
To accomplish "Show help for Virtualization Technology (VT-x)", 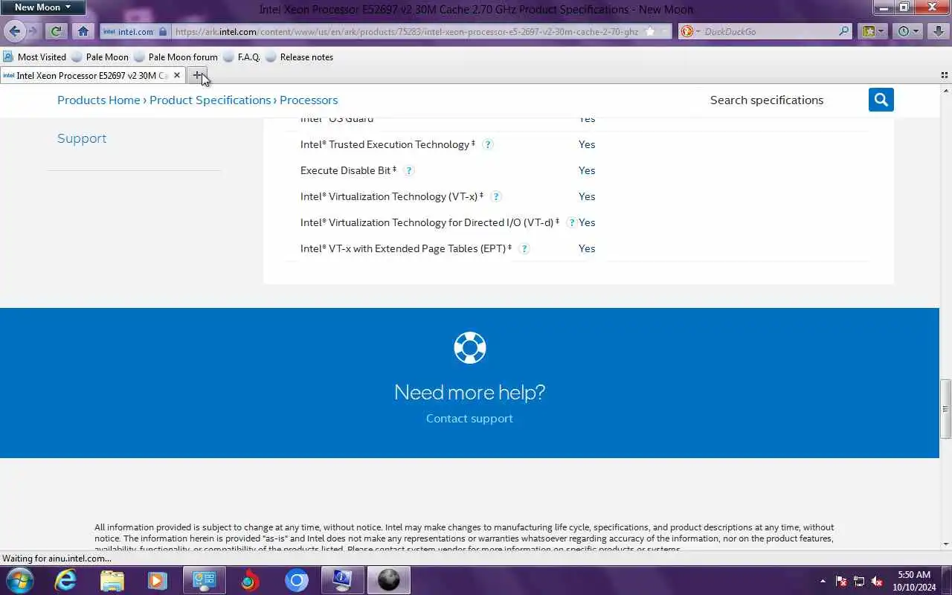I will [496, 196].
